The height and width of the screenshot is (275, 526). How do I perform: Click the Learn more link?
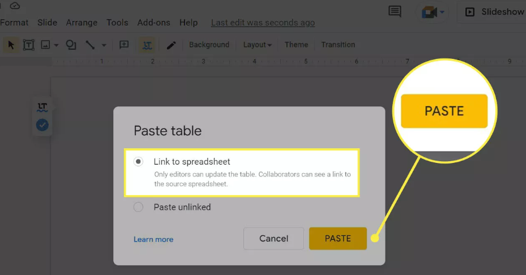(153, 239)
